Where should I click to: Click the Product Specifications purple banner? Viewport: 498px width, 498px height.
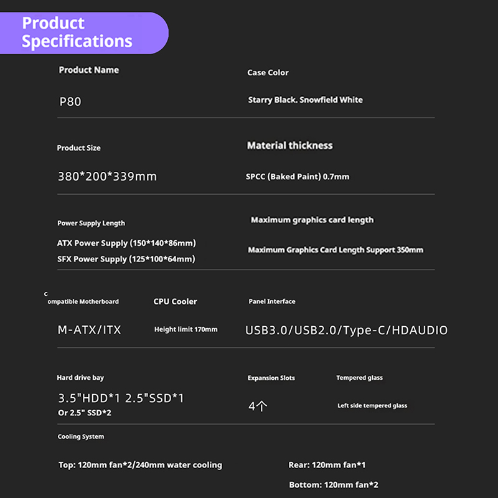(x=84, y=33)
